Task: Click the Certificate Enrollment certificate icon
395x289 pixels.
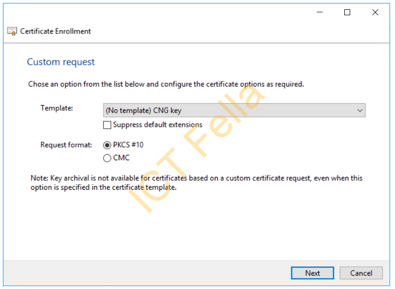Action: pos(12,31)
